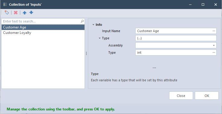
Task: Minimize the Collection of 'Inputs' window
Action: point(190,4)
